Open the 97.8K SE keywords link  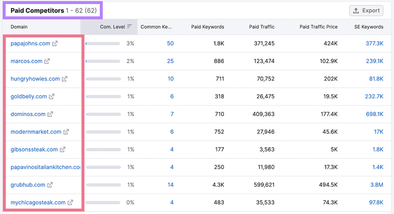[376, 202]
